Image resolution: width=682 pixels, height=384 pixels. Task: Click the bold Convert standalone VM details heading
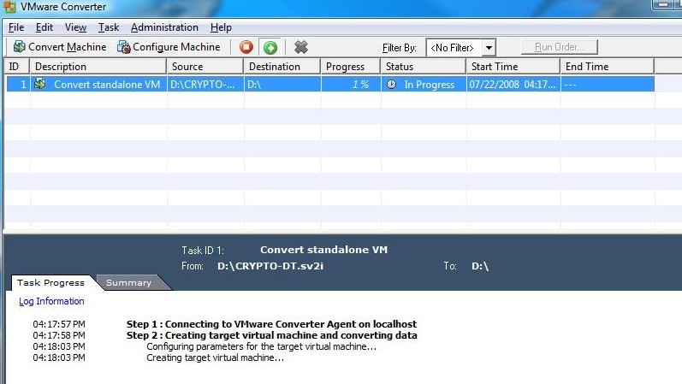[323, 250]
